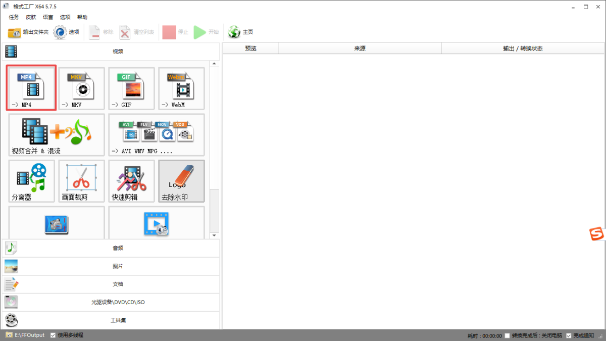Viewport: 606px width, 341px height.
Task: Select the MP4 conversion icon
Action: pyautogui.click(x=31, y=87)
